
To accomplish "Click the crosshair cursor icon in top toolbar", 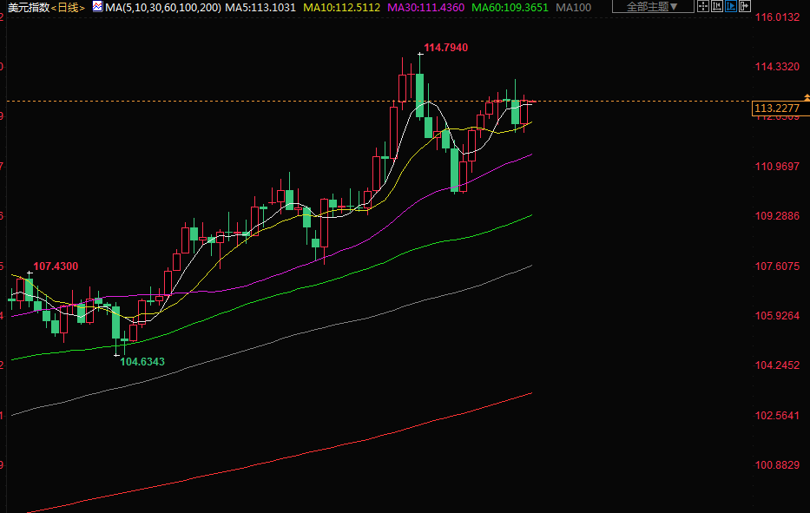I will (x=704, y=7).
